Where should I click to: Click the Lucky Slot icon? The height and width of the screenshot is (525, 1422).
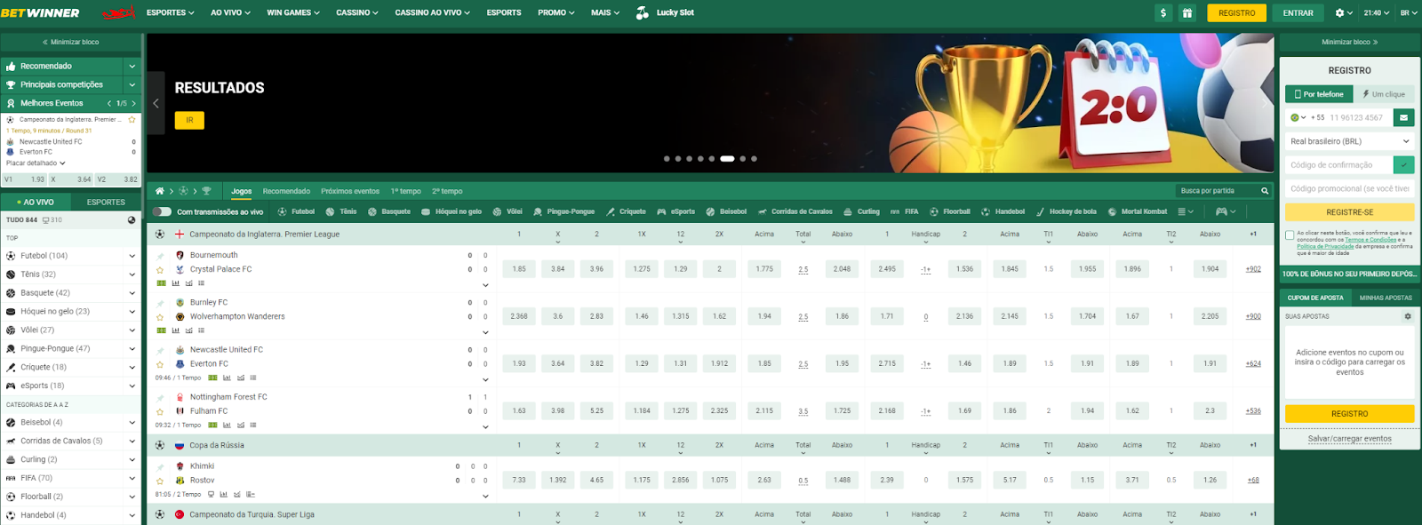click(643, 13)
